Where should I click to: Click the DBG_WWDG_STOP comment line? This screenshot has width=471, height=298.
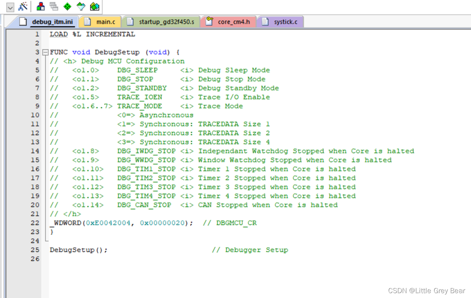tap(221, 160)
